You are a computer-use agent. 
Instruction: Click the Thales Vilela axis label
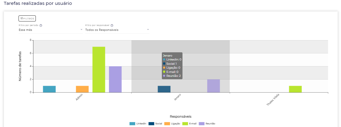273,100
